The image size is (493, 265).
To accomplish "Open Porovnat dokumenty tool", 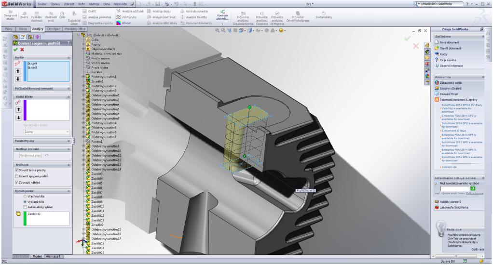I will click(x=196, y=23).
